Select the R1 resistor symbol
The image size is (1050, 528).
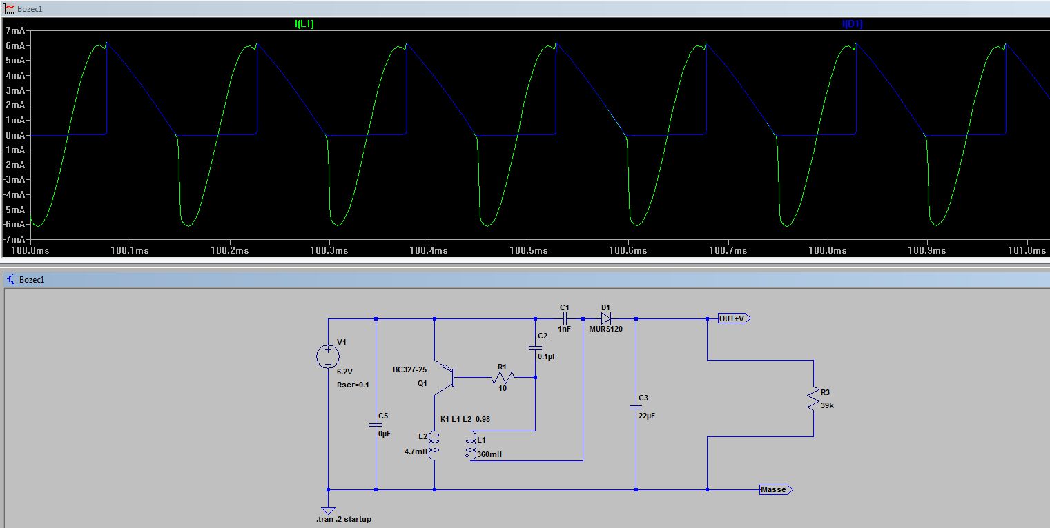(502, 377)
